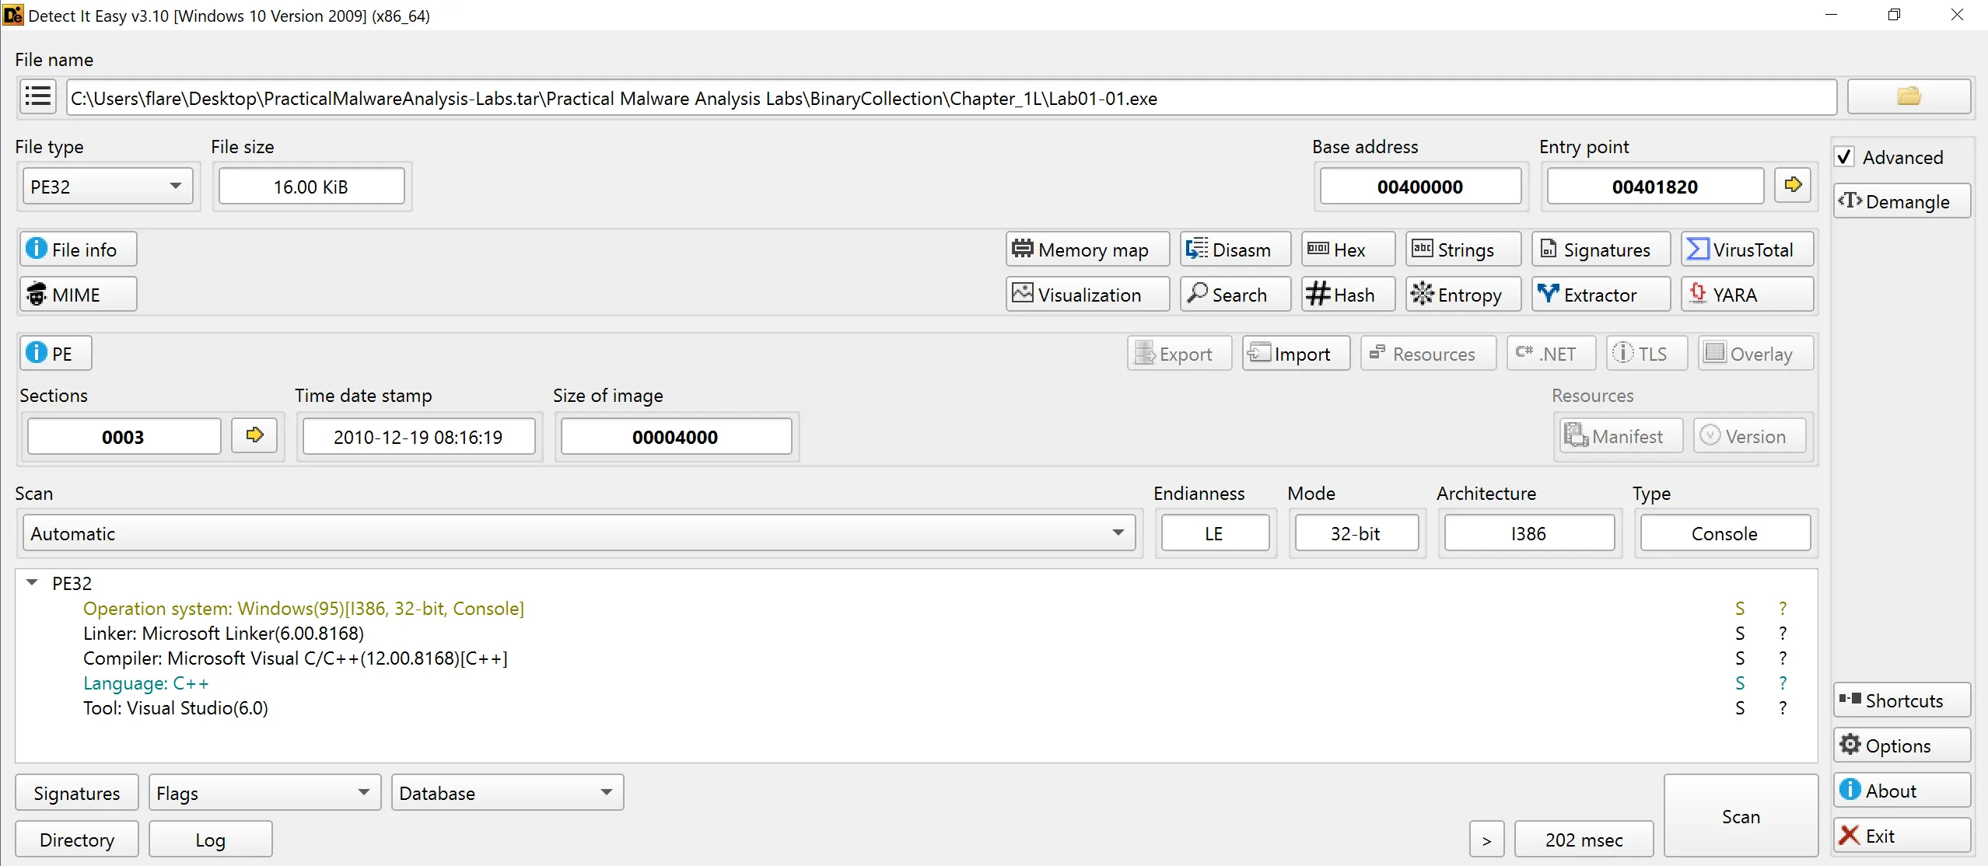Open the Automatic scan mode dropdown

coord(578,533)
